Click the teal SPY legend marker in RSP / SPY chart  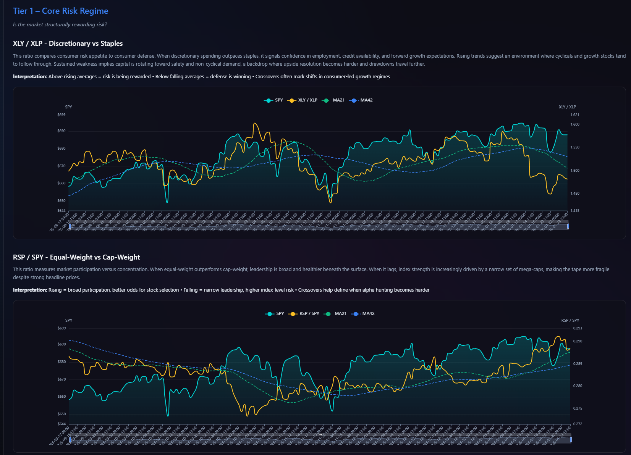[270, 314]
